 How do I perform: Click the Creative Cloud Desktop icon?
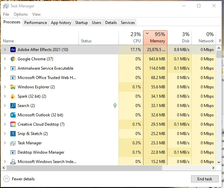pos(13,124)
